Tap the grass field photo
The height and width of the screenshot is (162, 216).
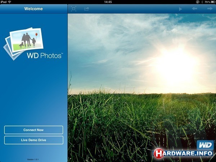pyautogui.click(x=142, y=88)
